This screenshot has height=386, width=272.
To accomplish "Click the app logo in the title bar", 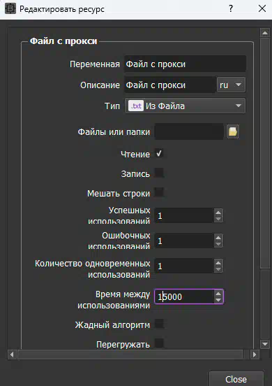I will click(x=10, y=9).
